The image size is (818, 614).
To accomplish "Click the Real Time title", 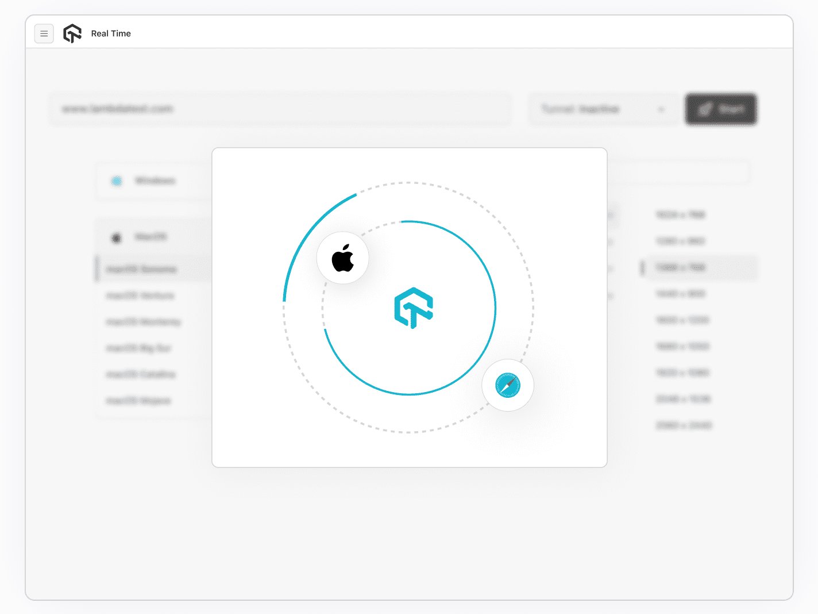I will [x=111, y=34].
